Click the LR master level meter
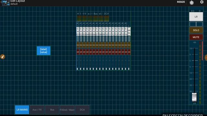Screen dimensions: 207x116 [x=200, y=73]
